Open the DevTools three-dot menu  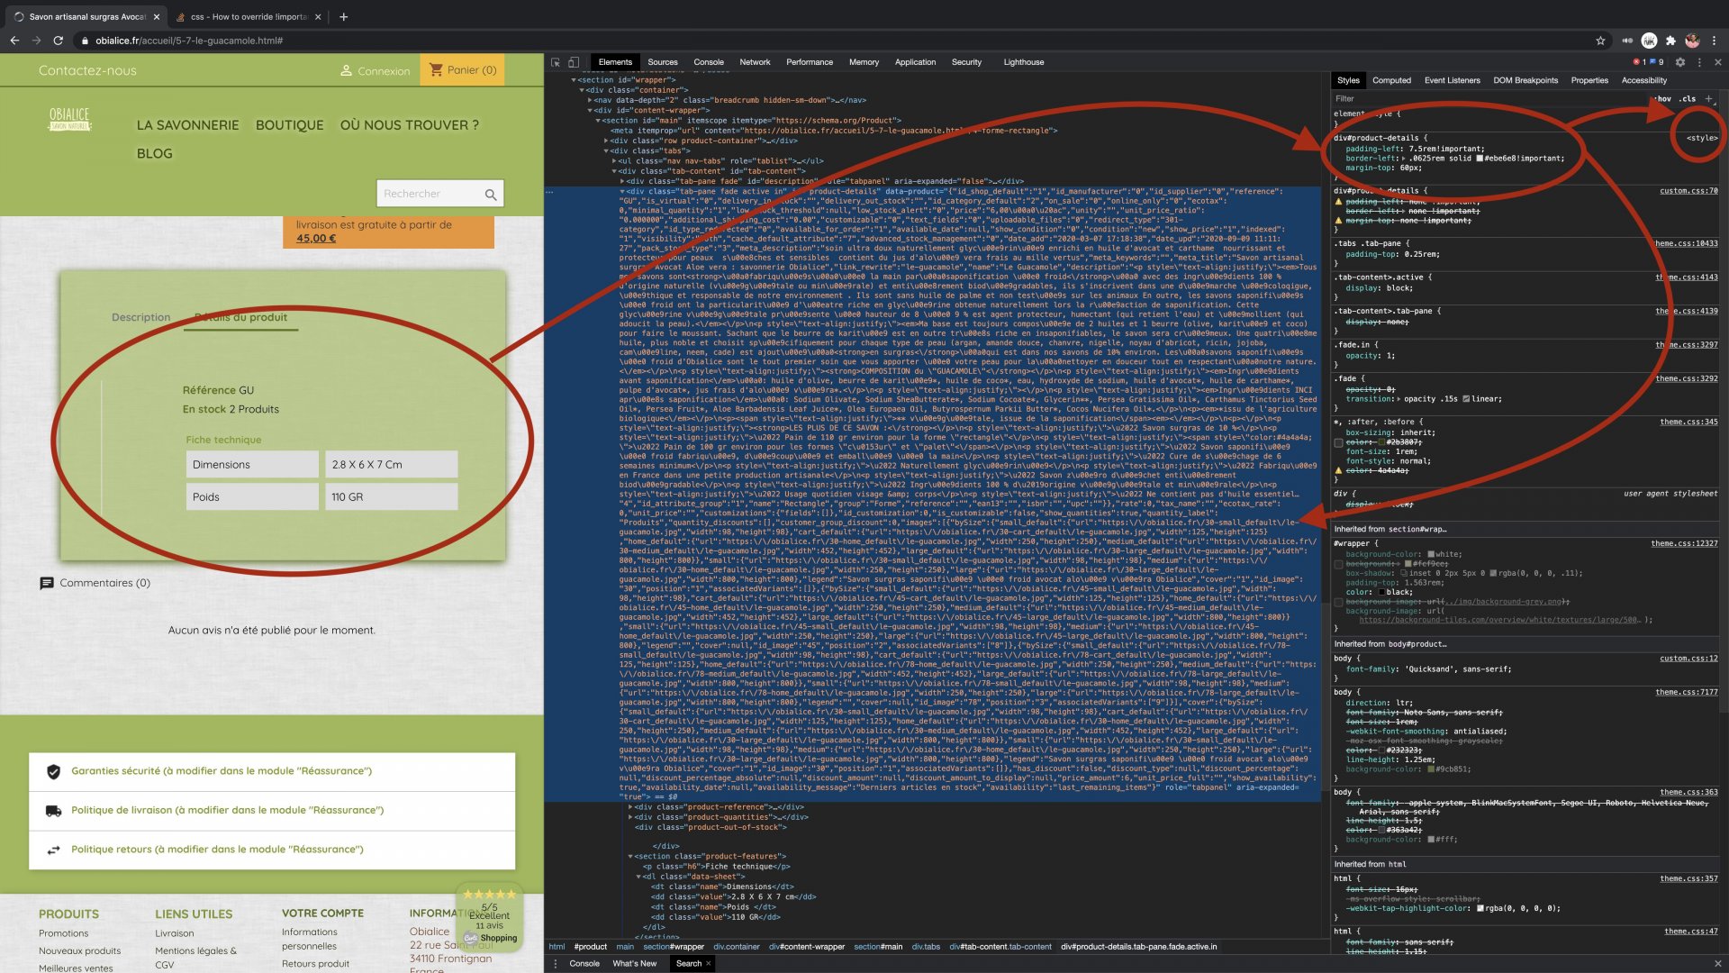click(x=1699, y=62)
